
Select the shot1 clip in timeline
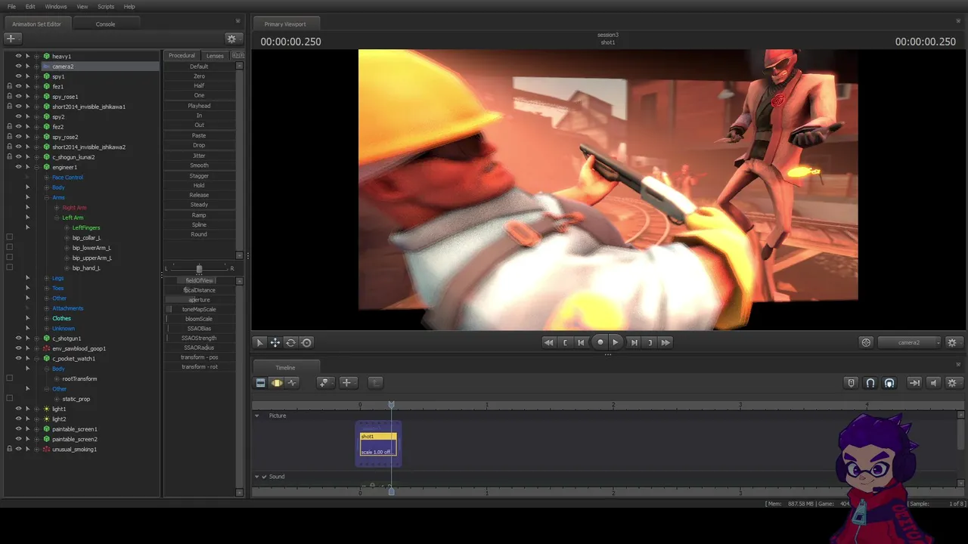tap(378, 444)
